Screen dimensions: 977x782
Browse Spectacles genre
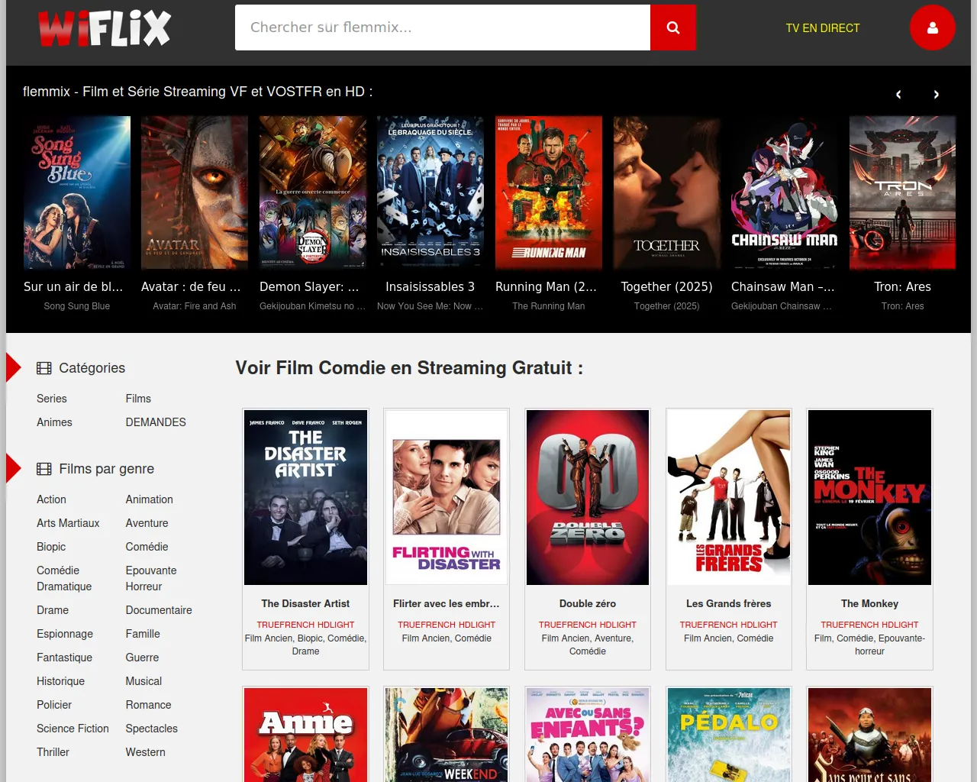(x=152, y=729)
